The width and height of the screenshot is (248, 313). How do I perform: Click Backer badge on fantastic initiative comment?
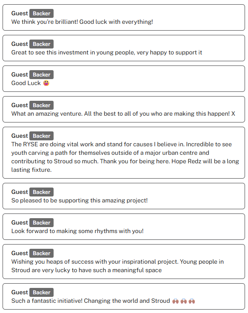tap(42, 293)
